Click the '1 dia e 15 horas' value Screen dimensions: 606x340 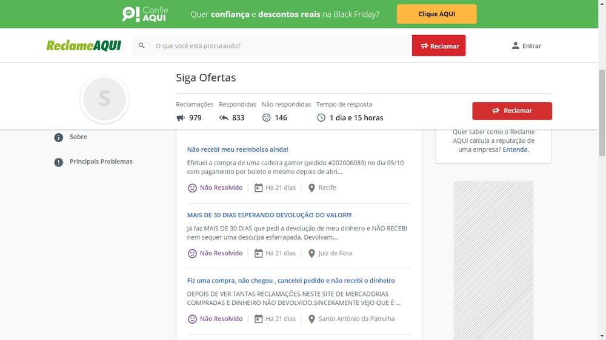click(x=356, y=118)
